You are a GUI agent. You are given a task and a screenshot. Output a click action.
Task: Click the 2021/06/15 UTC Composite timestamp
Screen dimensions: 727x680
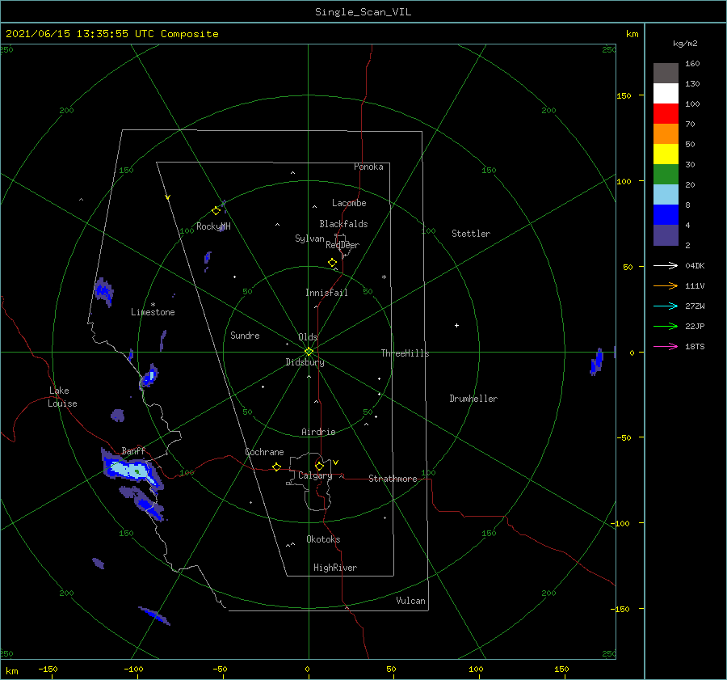coord(111,34)
